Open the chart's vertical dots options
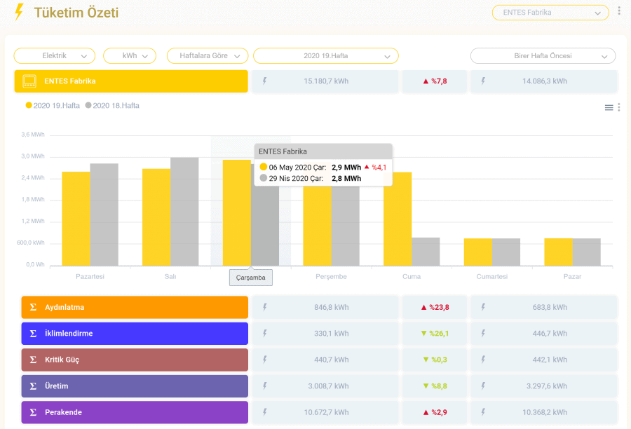Screen dimensions: 631x429 pos(619,107)
